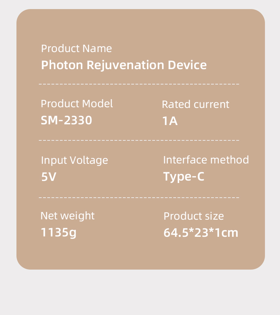Image resolution: width=280 pixels, height=315 pixels.
Task: Select the 64.5*23*1cm size value
Action: (201, 233)
